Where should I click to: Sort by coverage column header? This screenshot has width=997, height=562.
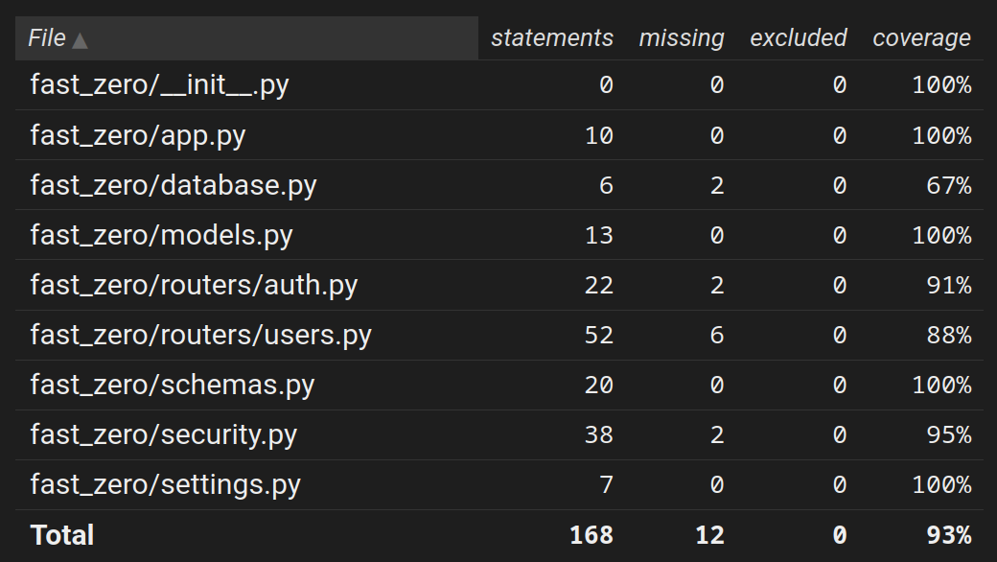click(x=921, y=38)
